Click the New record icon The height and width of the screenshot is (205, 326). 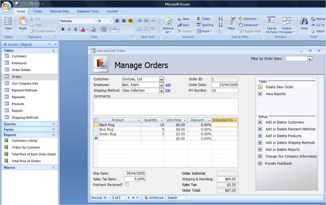pyautogui.click(x=179, y=19)
